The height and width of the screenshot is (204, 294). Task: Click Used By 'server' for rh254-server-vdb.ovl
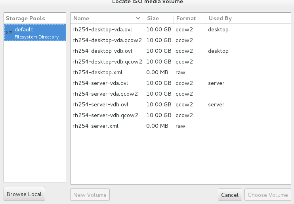click(x=216, y=105)
